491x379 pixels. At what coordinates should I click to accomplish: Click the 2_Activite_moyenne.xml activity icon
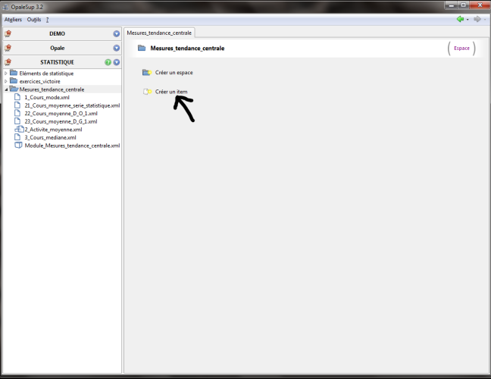[19, 129]
